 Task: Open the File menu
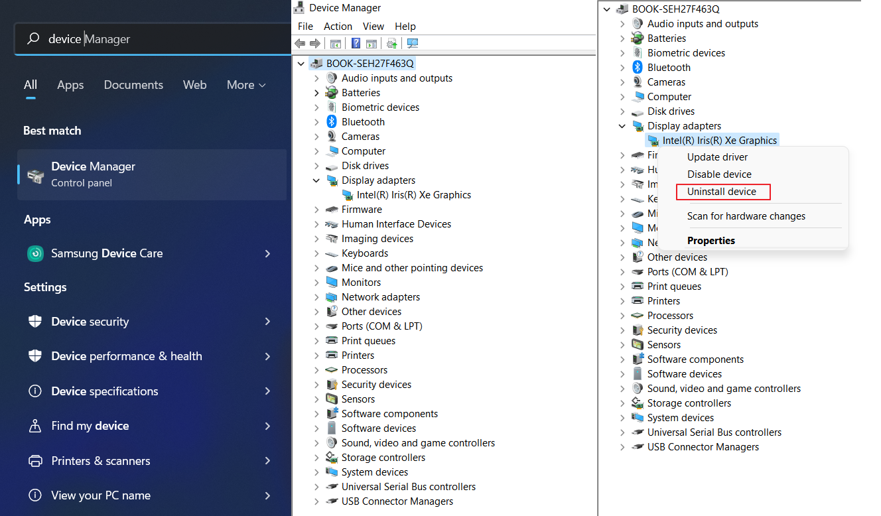305,27
